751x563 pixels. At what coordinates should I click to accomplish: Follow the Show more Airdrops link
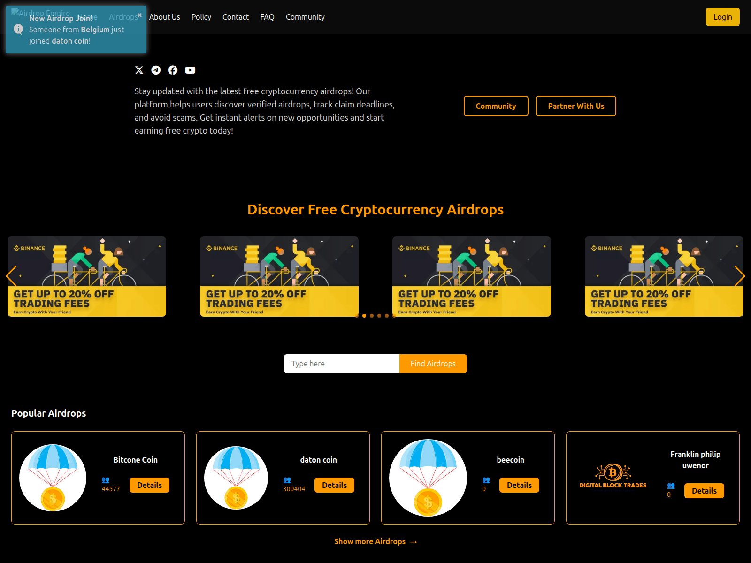tap(375, 541)
